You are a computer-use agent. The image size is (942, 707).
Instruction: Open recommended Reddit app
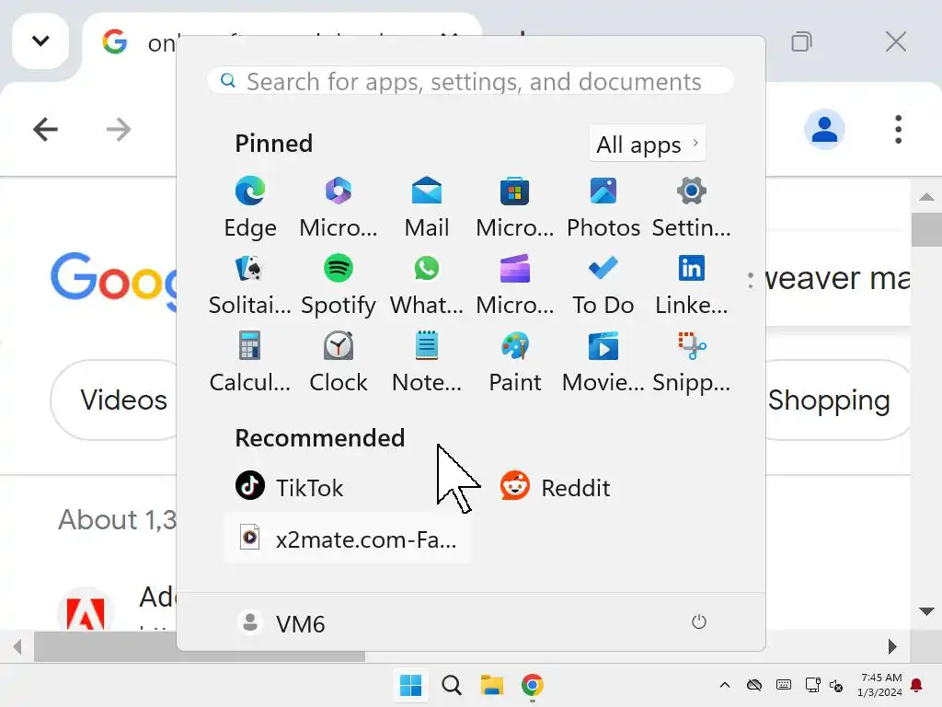tap(555, 486)
